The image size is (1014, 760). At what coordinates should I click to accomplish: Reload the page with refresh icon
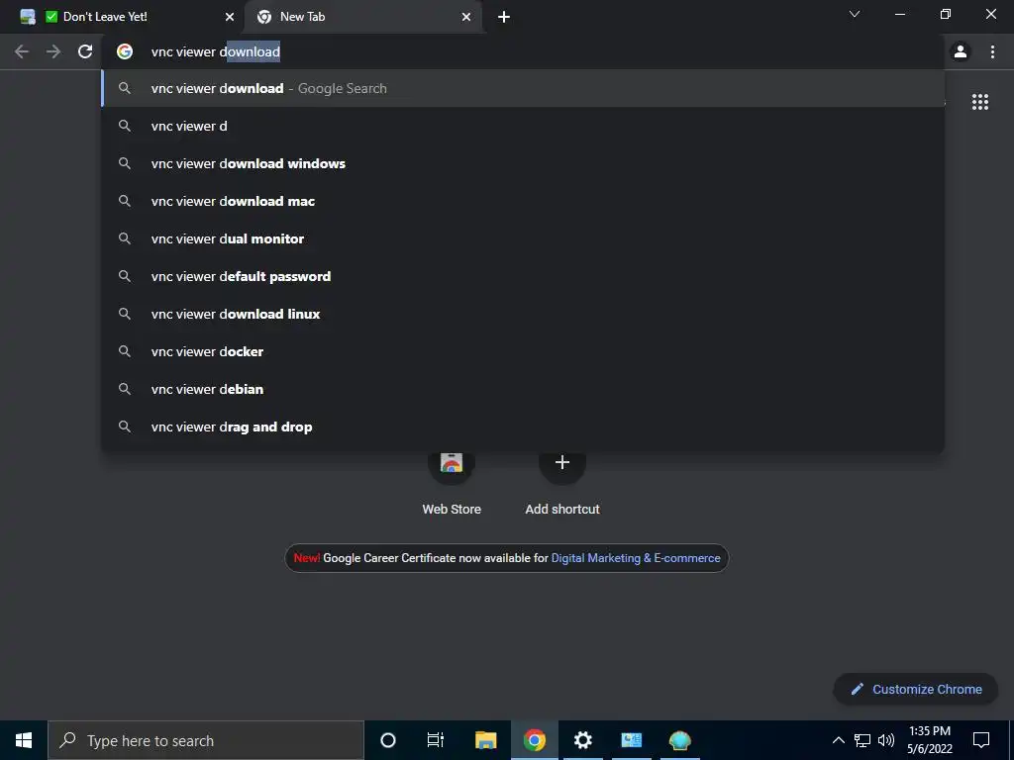[x=85, y=51]
